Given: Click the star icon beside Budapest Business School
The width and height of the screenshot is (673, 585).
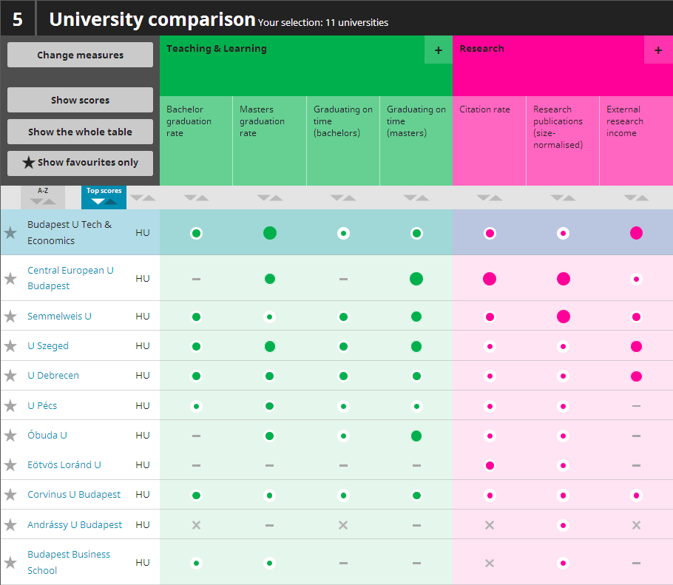Looking at the screenshot, I should [10, 563].
